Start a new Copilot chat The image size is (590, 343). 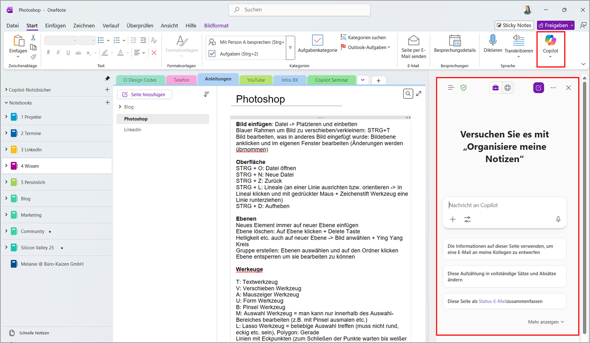coord(538,88)
